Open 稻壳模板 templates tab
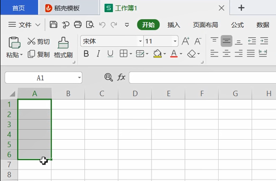Image resolution: width=276 pixels, height=181 pixels. (69, 8)
